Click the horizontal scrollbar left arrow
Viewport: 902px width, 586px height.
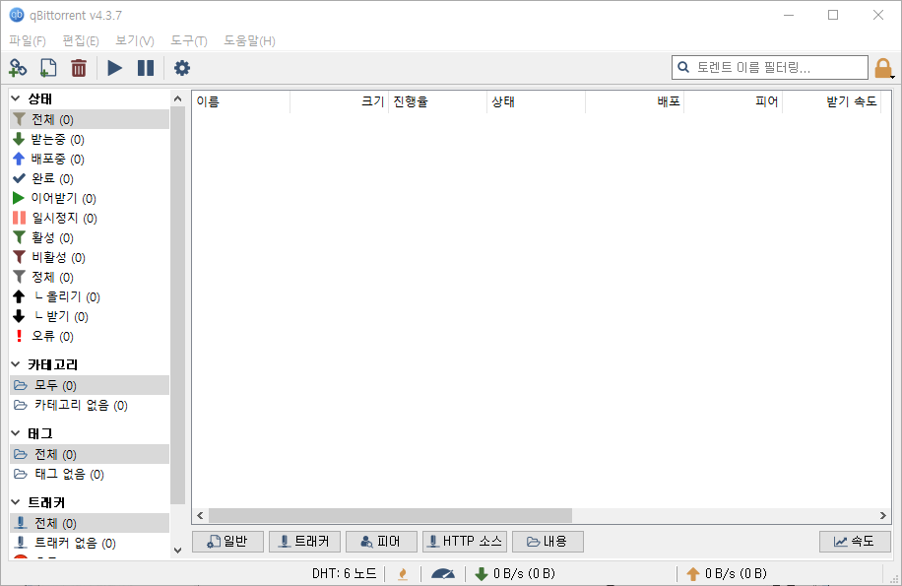pos(200,515)
